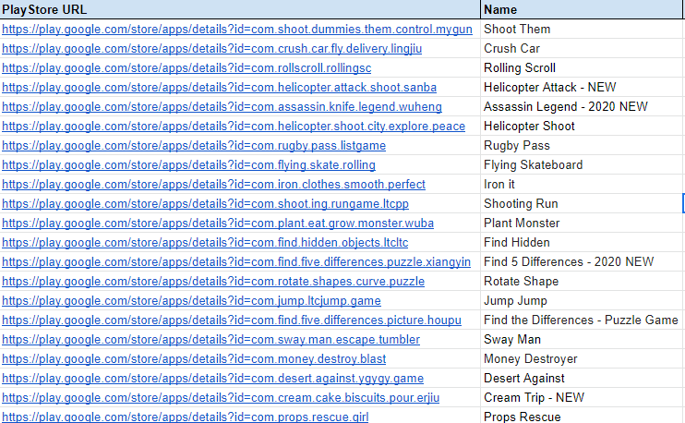Select the cell 'Plant Monster'
Screen dimensions: 685x423
point(581,224)
